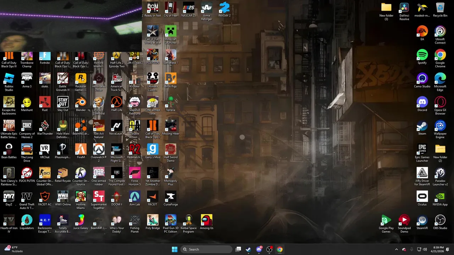Click the Forza Horizon 5 icon
Image resolution: width=454 pixels, height=255 pixels.
pyautogui.click(x=134, y=176)
